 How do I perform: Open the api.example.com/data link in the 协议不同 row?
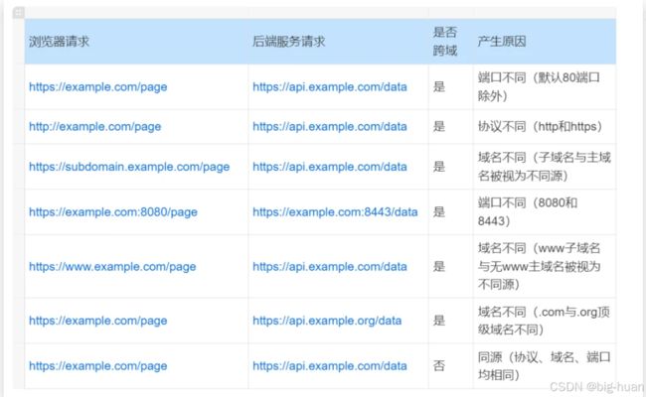click(x=330, y=127)
